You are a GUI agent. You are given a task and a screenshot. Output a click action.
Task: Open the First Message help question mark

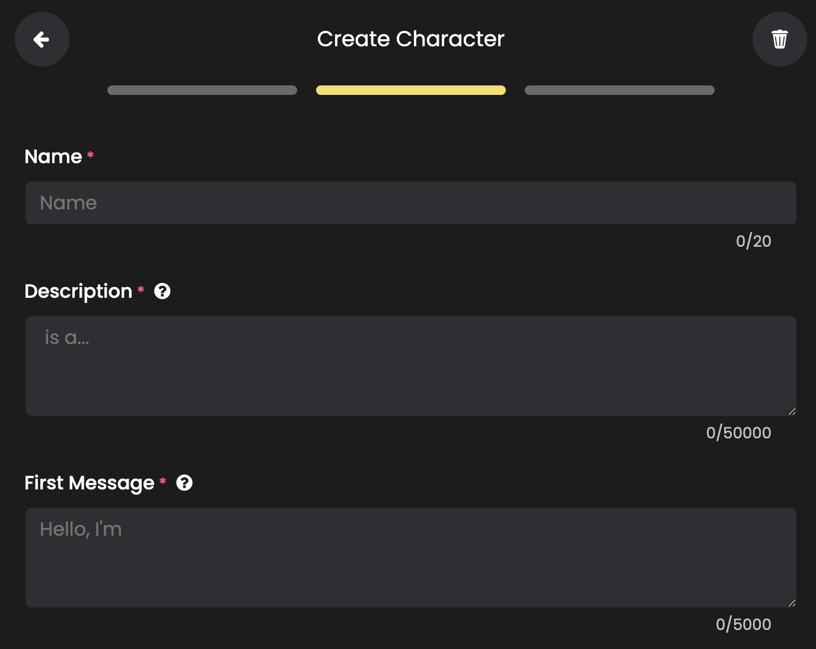pyautogui.click(x=184, y=483)
